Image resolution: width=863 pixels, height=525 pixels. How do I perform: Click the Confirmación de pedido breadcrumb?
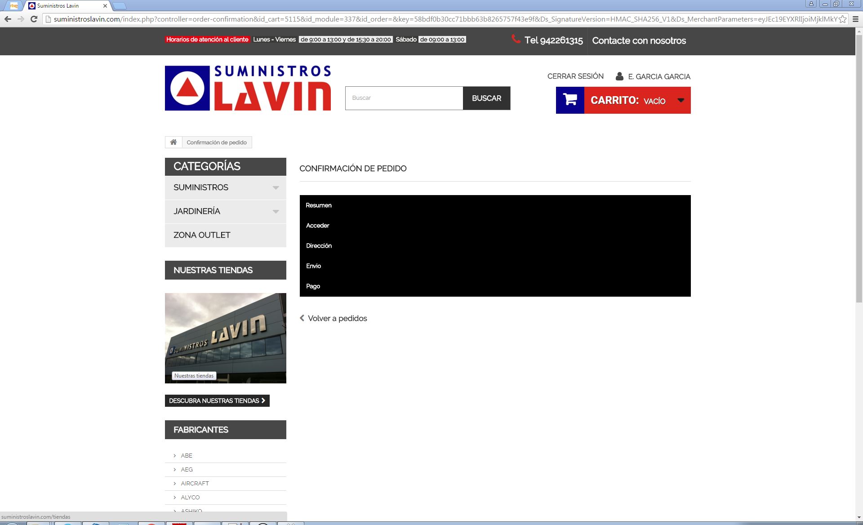(x=217, y=142)
